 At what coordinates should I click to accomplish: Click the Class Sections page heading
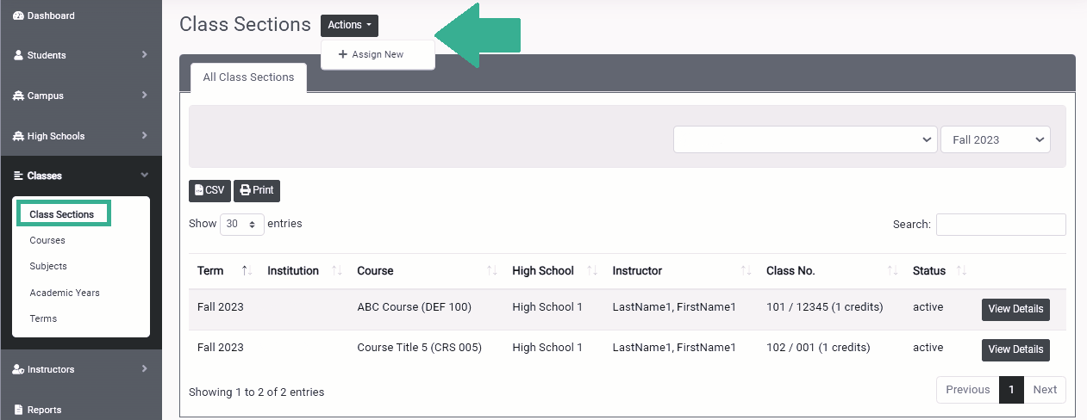click(x=245, y=25)
